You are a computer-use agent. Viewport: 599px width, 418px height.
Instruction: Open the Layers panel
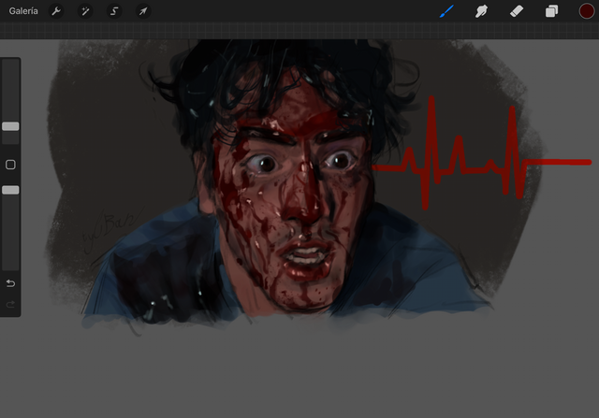click(551, 11)
